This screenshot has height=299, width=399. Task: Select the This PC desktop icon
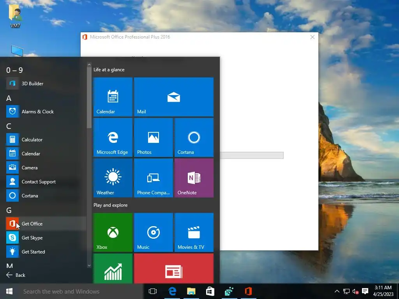pos(17,51)
